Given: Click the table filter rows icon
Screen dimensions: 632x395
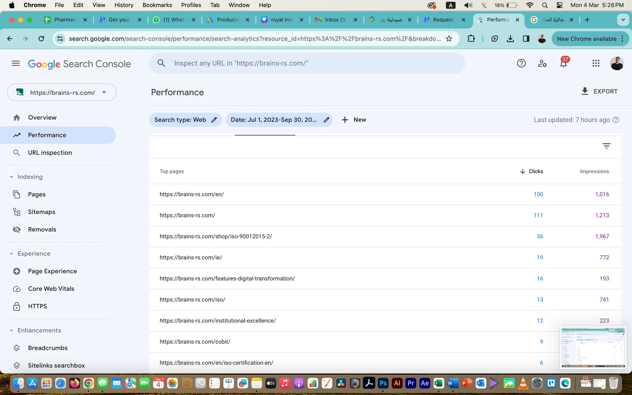Looking at the screenshot, I should pyautogui.click(x=606, y=146).
